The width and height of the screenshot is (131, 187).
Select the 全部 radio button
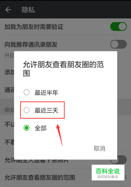(26, 128)
